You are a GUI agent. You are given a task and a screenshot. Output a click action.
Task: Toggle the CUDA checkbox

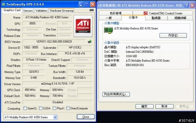[40, 108]
